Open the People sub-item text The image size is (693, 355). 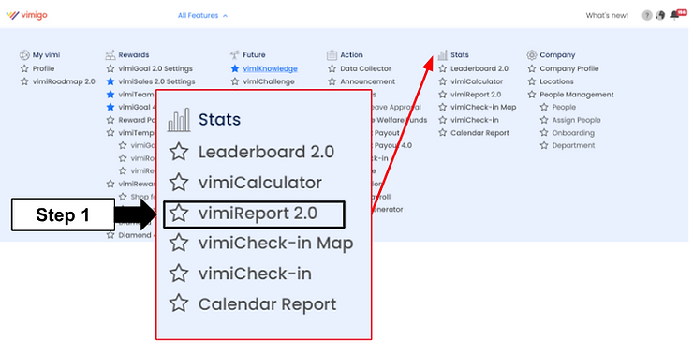pos(564,107)
